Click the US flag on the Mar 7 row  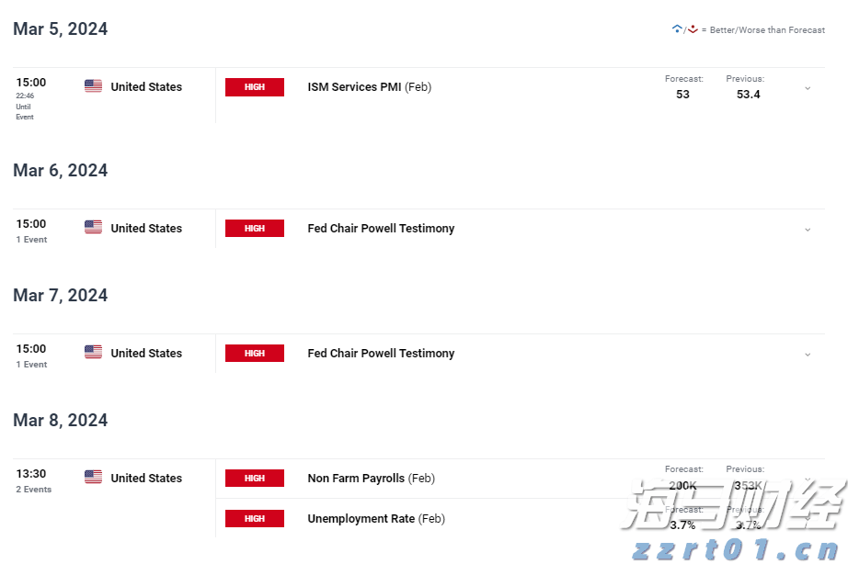pos(93,353)
